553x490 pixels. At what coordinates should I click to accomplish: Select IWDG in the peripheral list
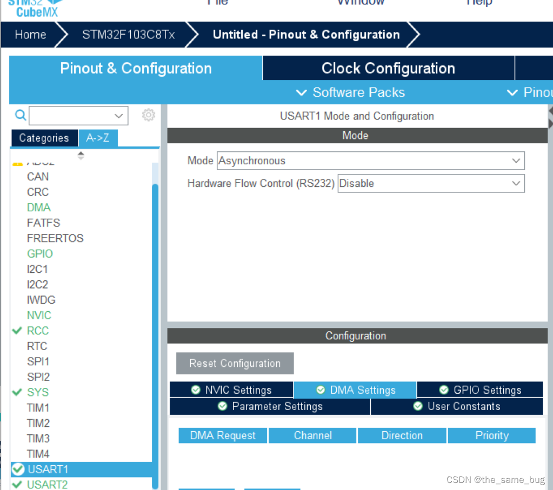(41, 300)
